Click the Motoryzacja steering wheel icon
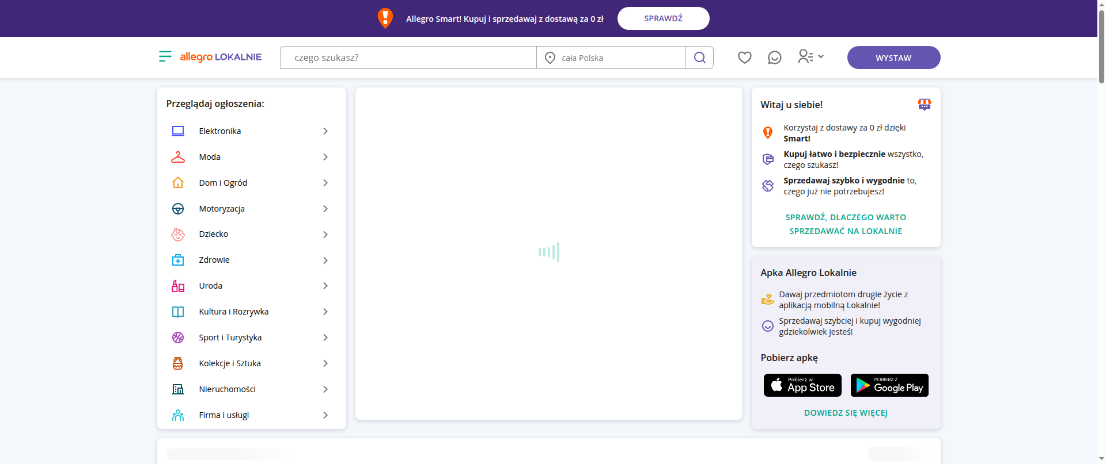Screen dimensions: 1106x464 click(178, 209)
